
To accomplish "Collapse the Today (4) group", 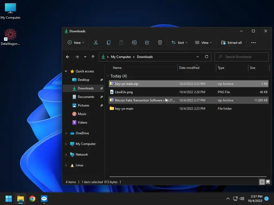I will click(108, 76).
